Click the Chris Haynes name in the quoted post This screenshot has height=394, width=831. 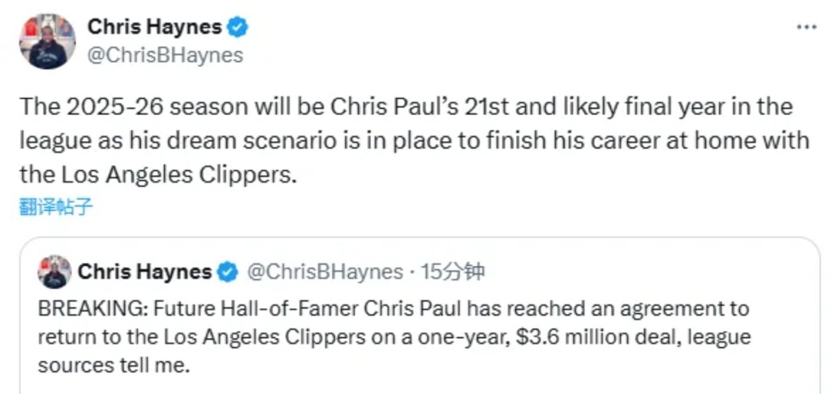click(x=144, y=272)
